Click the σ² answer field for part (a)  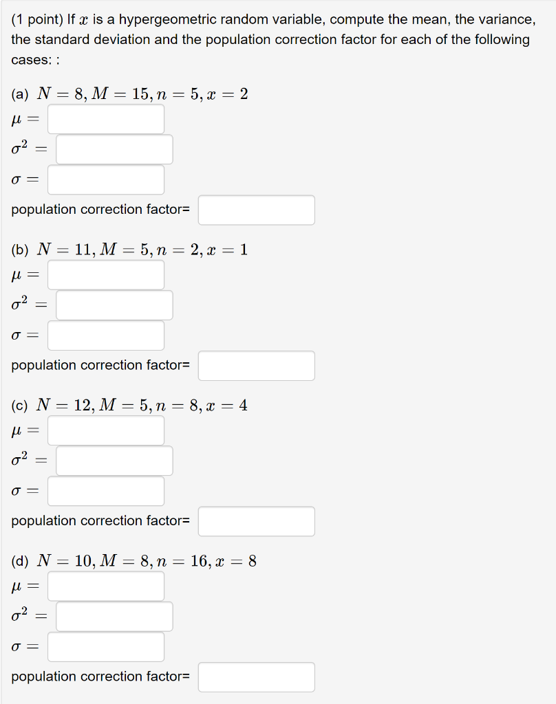click(114, 149)
